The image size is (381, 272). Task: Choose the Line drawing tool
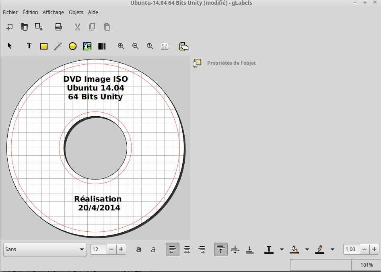pyautogui.click(x=58, y=46)
